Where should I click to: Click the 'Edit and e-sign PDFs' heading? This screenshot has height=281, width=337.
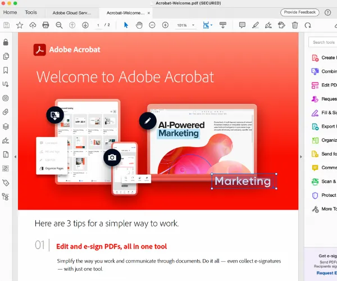click(111, 246)
